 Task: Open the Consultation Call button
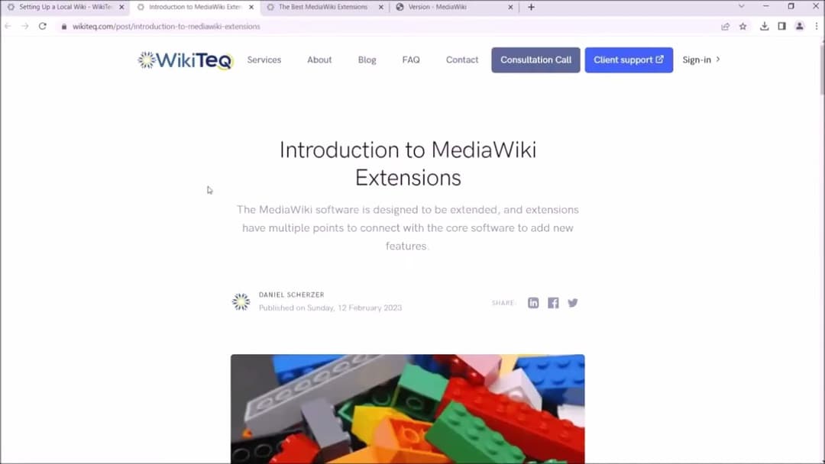point(535,60)
